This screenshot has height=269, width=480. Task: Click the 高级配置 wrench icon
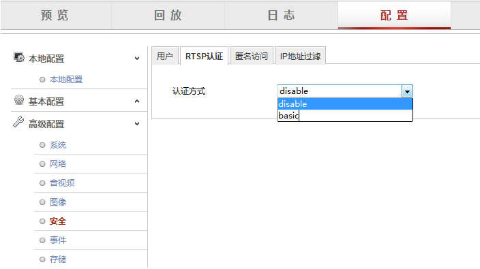pyautogui.click(x=18, y=122)
